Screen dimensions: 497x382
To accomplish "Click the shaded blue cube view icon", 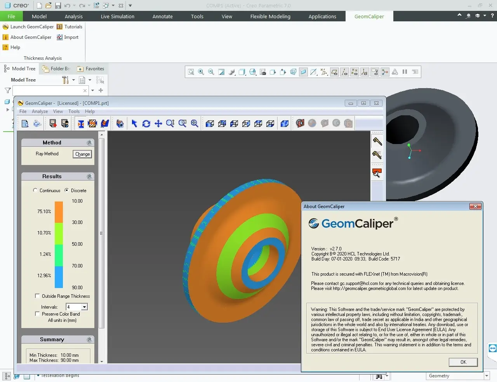I will click(x=285, y=123).
